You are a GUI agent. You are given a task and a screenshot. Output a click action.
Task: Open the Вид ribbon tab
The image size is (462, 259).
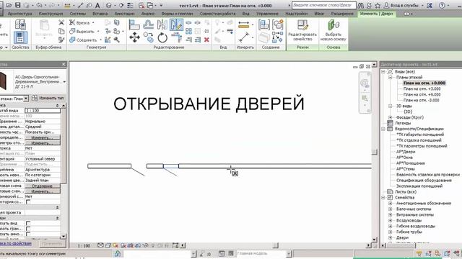[245, 14]
